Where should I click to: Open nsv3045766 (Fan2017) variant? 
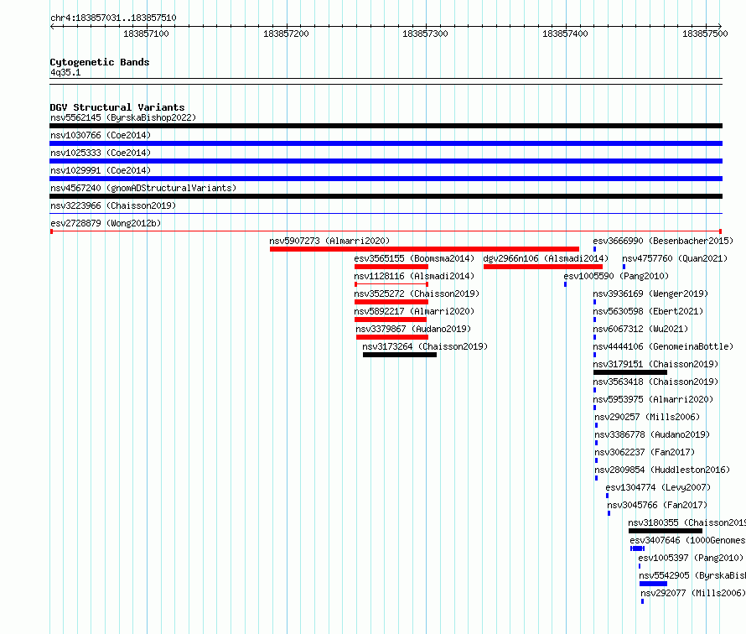point(657,505)
